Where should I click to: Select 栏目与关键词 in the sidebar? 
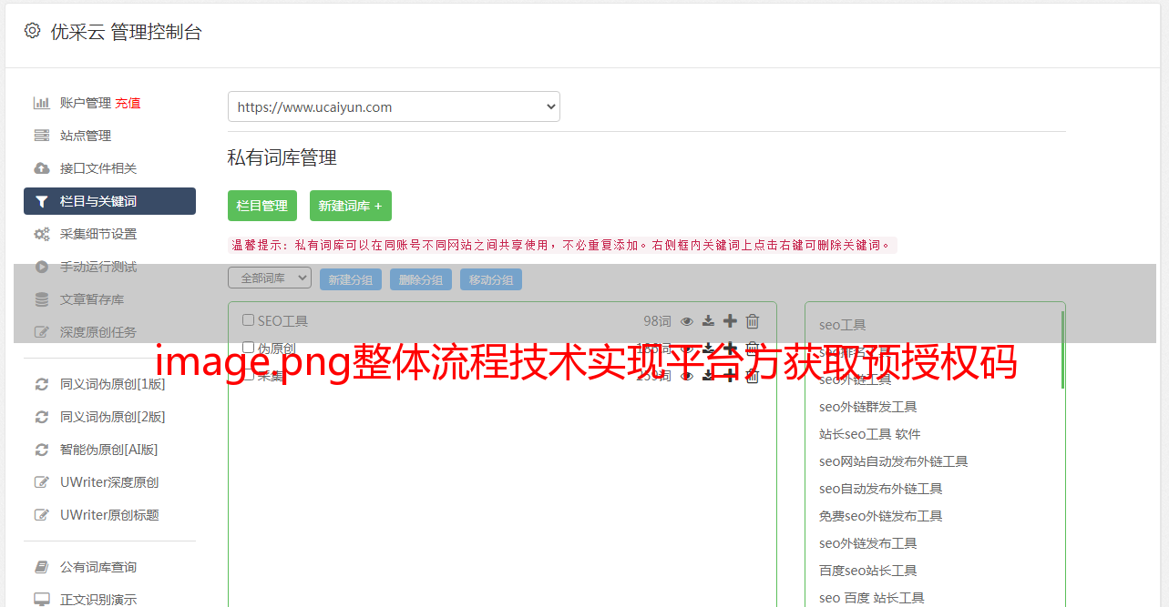pyautogui.click(x=109, y=201)
